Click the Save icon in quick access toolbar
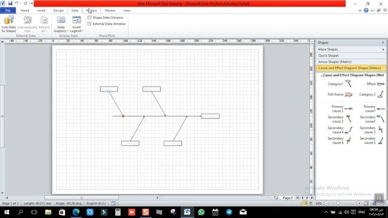This screenshot has width=388, height=218. [x=10, y=3]
